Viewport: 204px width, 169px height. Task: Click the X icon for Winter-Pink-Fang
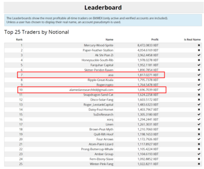[199, 164]
